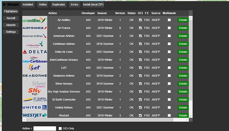The width and height of the screenshot is (229, 131).
Task: Click the Silver Airways logo
Action: (x=35, y=84)
